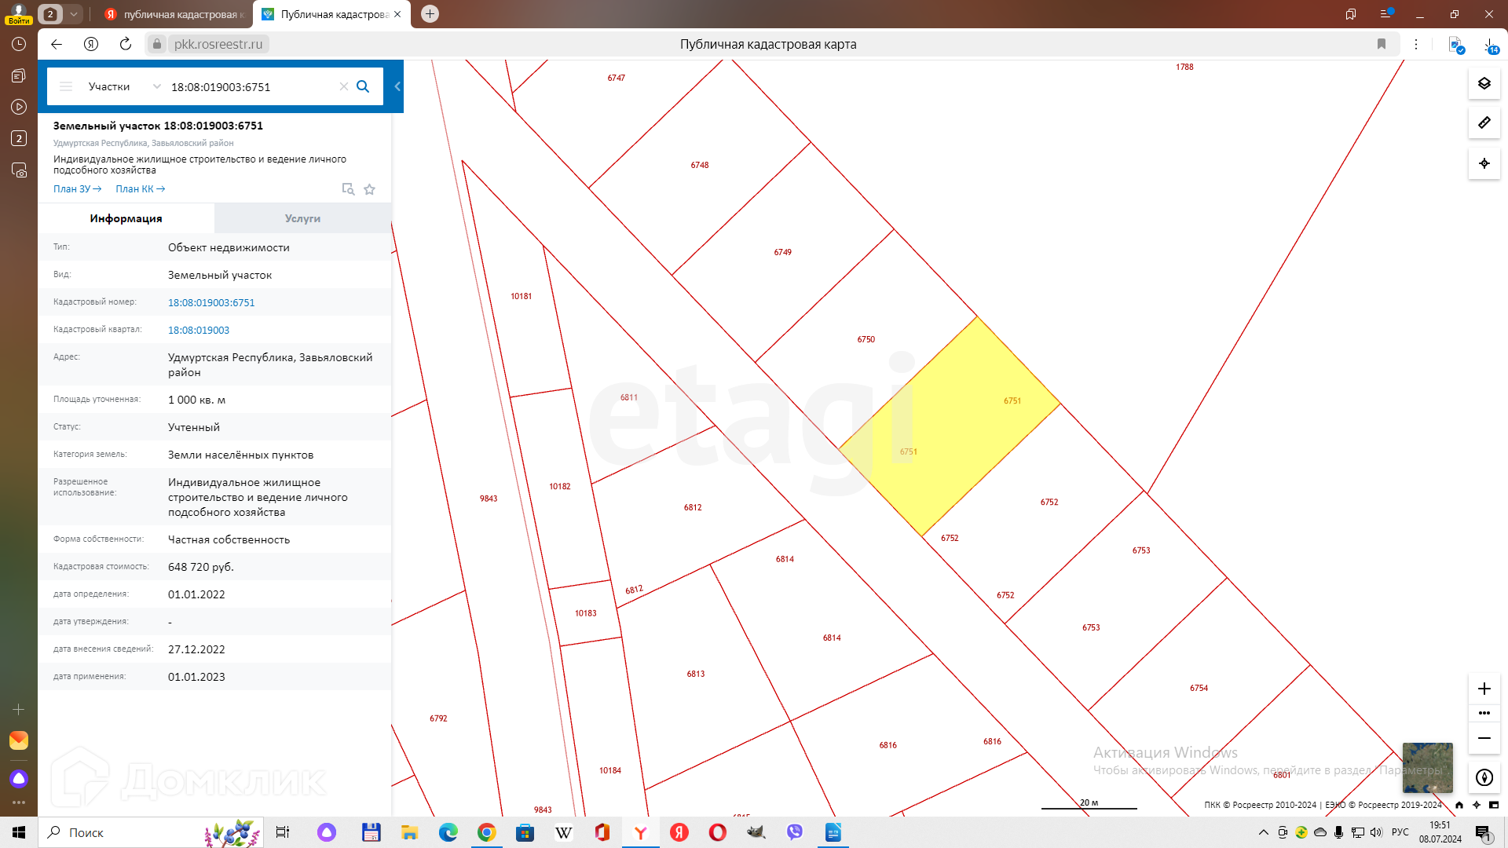Viewport: 1508px width, 848px height.
Task: Clear the cadastral number search field
Action: tap(343, 86)
